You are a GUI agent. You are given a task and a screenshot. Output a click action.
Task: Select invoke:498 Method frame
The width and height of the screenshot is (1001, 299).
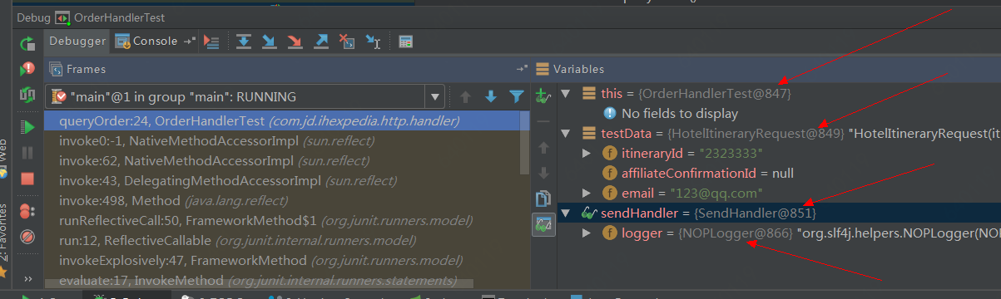(281, 200)
